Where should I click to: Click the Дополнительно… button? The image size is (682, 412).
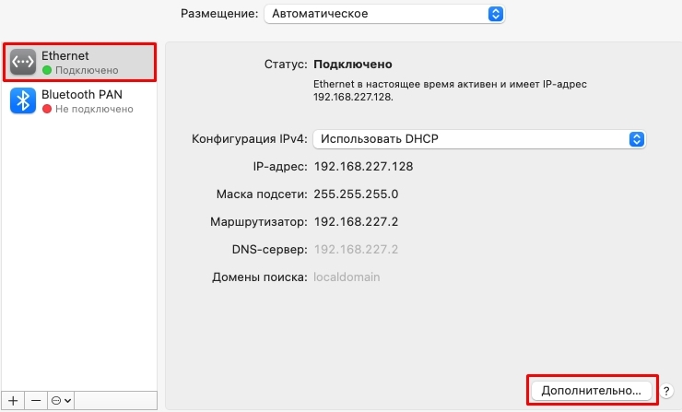coord(591,391)
